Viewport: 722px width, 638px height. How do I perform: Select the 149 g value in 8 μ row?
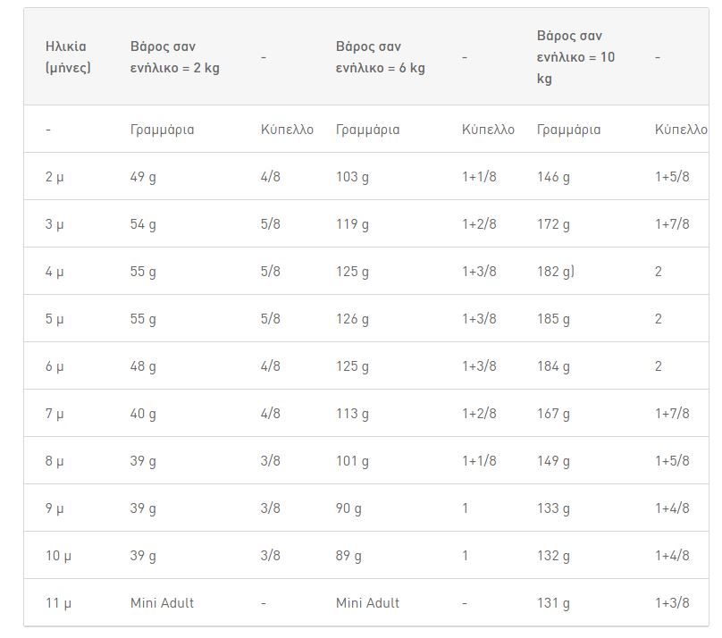coord(553,461)
